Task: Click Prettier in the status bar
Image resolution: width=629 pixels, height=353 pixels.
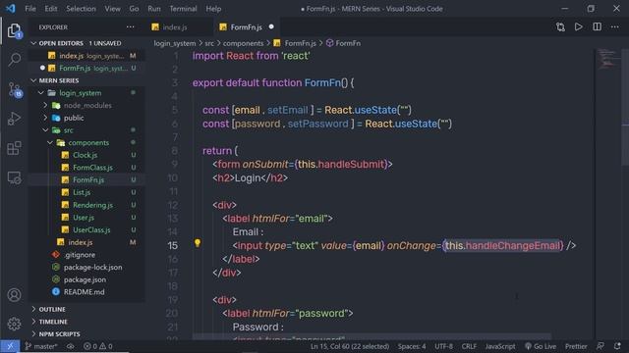Action: [x=576, y=346]
